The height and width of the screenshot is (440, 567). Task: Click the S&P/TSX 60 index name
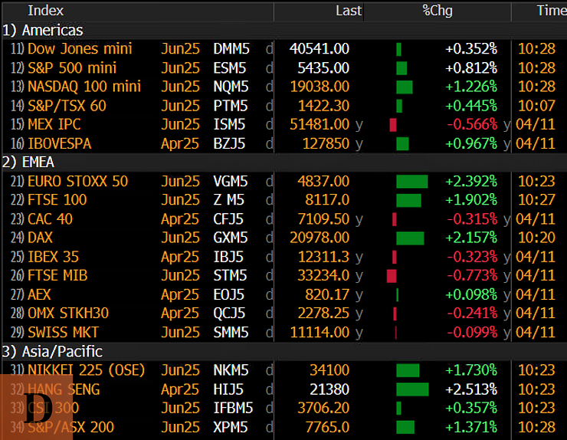click(67, 106)
